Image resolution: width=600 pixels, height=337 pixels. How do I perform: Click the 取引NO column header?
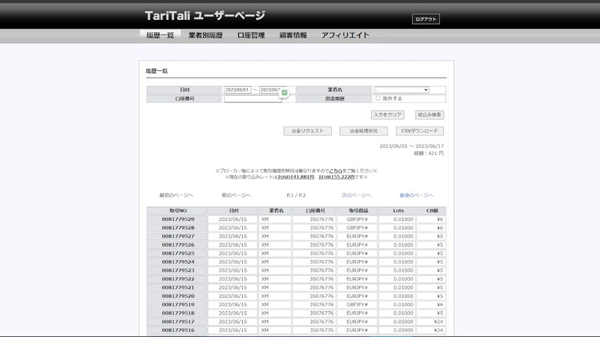177,210
